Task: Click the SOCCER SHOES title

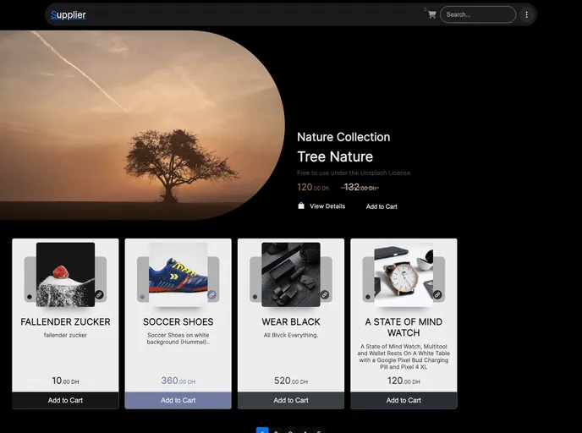Action: coord(178,321)
